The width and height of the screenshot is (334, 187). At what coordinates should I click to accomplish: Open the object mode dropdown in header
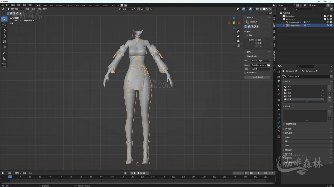[16, 9]
